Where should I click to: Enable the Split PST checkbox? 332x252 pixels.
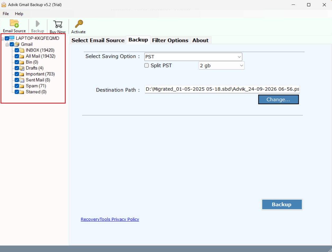click(x=146, y=66)
